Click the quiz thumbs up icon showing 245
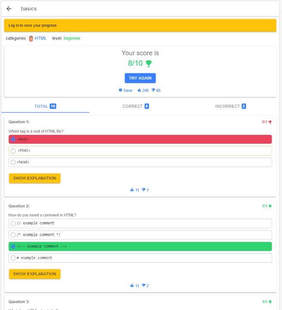 click(139, 90)
